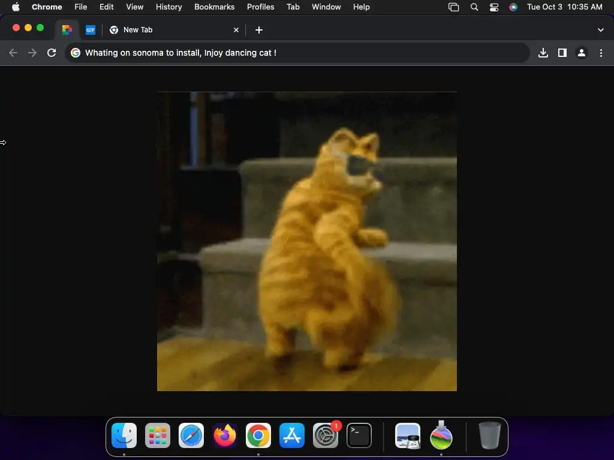
Task: Toggle the Chrome side panel
Action: coord(562,53)
